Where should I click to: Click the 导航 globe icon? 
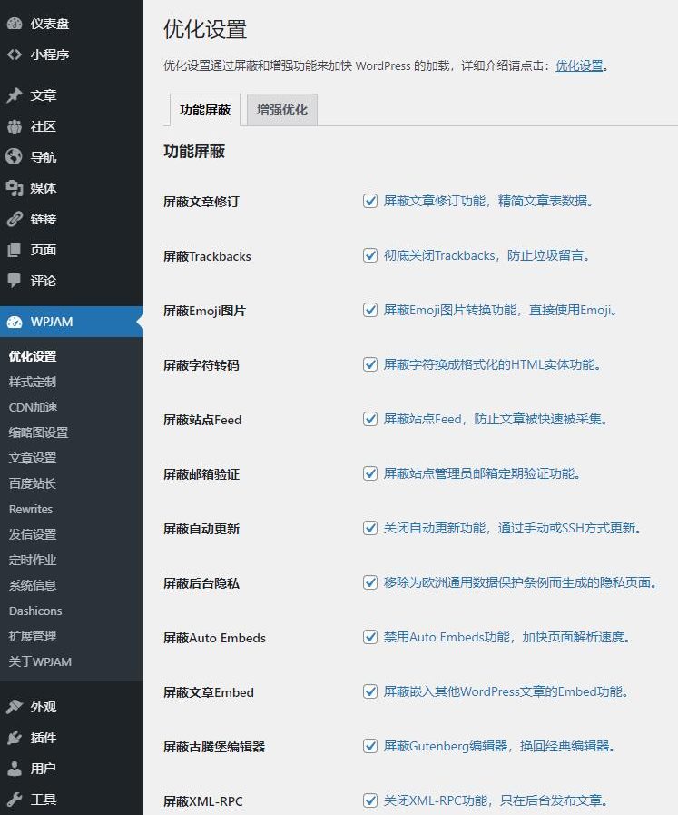15,157
